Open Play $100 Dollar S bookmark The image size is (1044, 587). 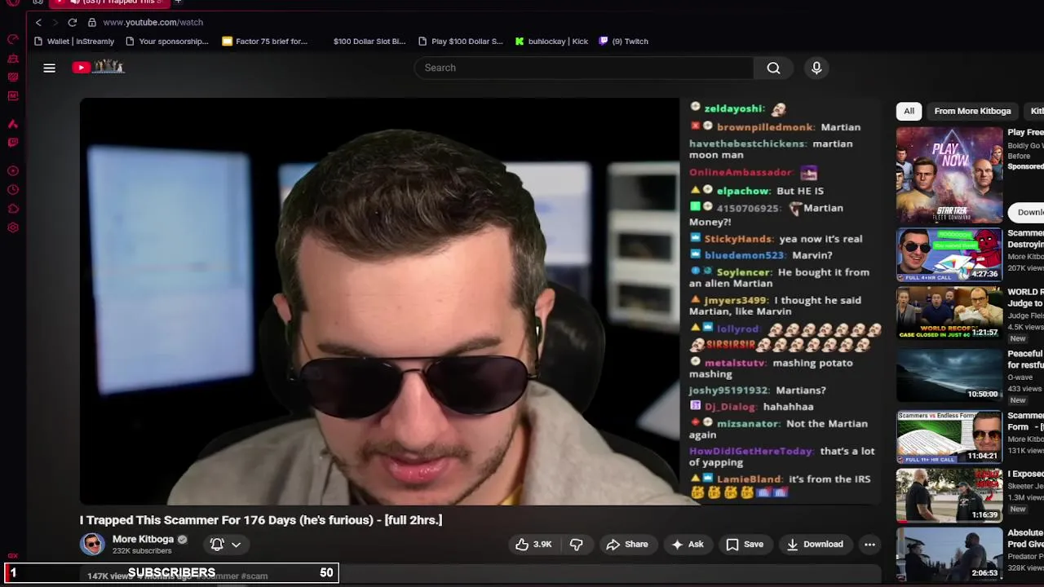[x=460, y=41]
